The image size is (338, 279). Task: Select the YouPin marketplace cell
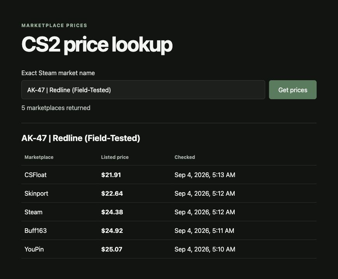tap(34, 249)
